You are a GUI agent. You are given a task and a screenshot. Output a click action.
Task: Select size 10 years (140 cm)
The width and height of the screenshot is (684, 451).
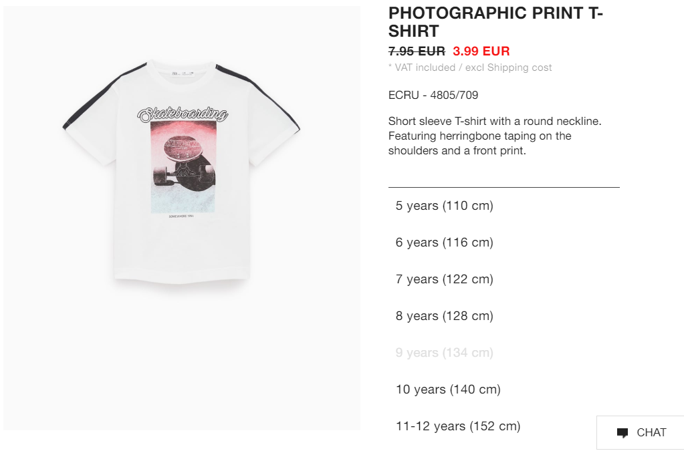(x=448, y=389)
